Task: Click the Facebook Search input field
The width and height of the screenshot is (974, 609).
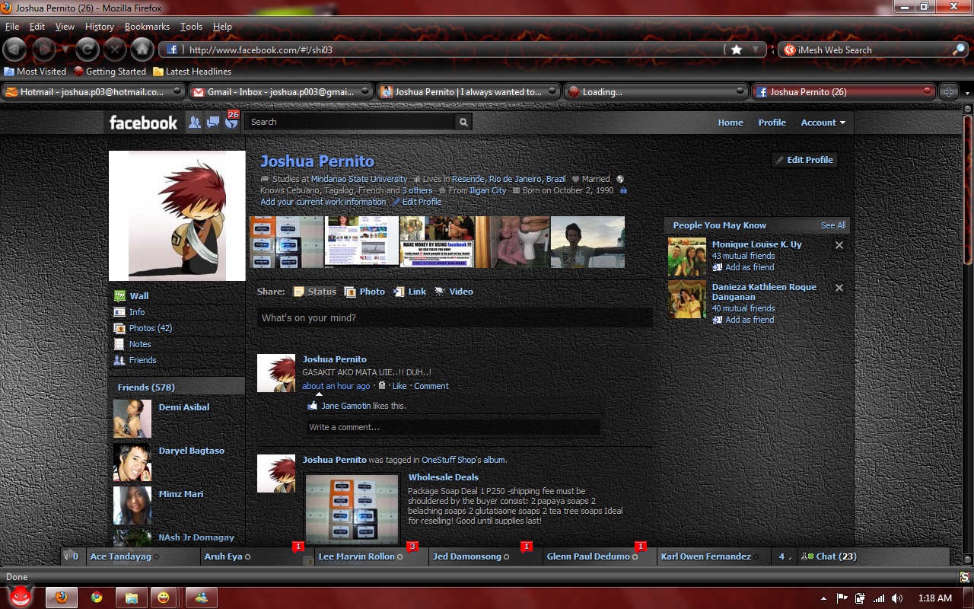Action: [351, 122]
